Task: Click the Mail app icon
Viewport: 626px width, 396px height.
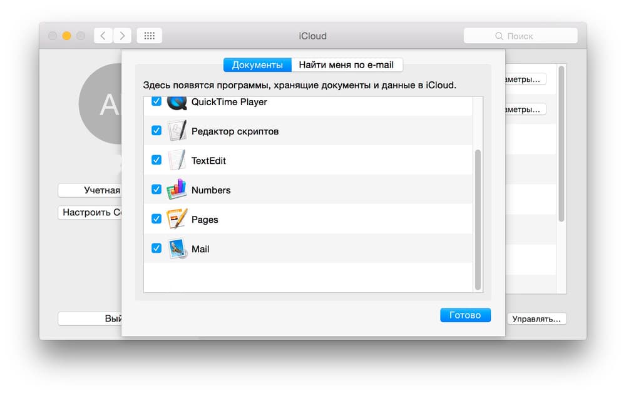Action: pyautogui.click(x=177, y=248)
